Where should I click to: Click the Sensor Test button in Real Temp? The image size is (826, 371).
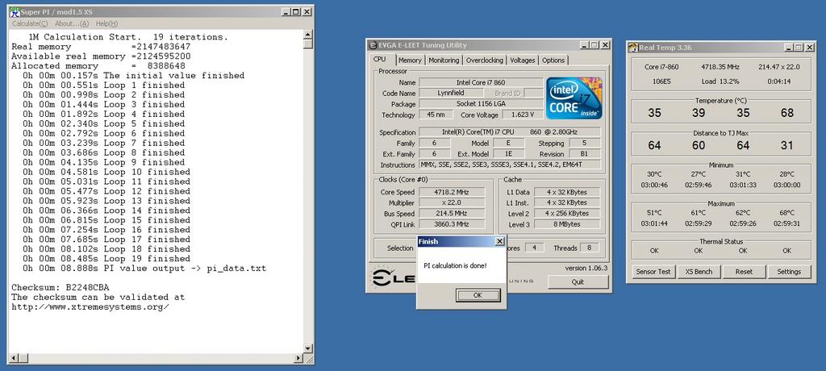(653, 272)
